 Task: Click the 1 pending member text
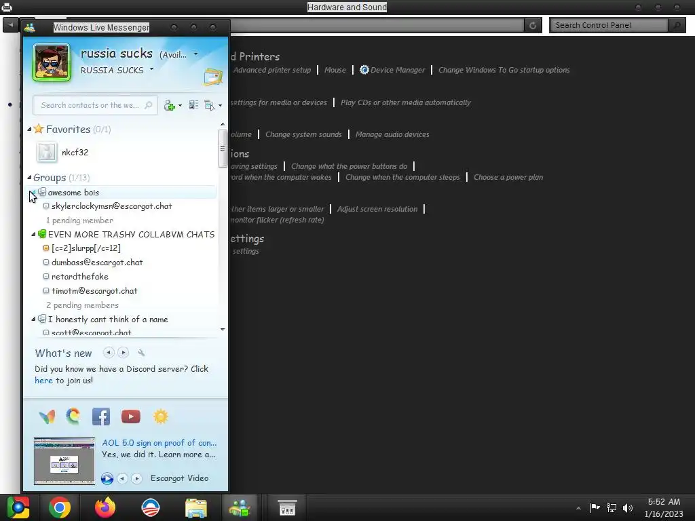coord(79,220)
